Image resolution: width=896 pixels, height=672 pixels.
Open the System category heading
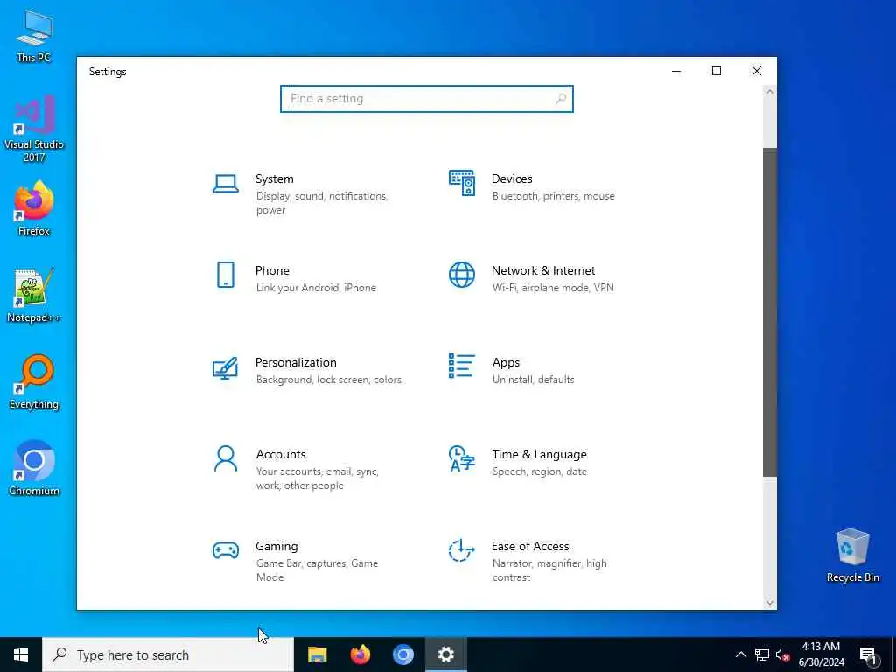tap(274, 178)
